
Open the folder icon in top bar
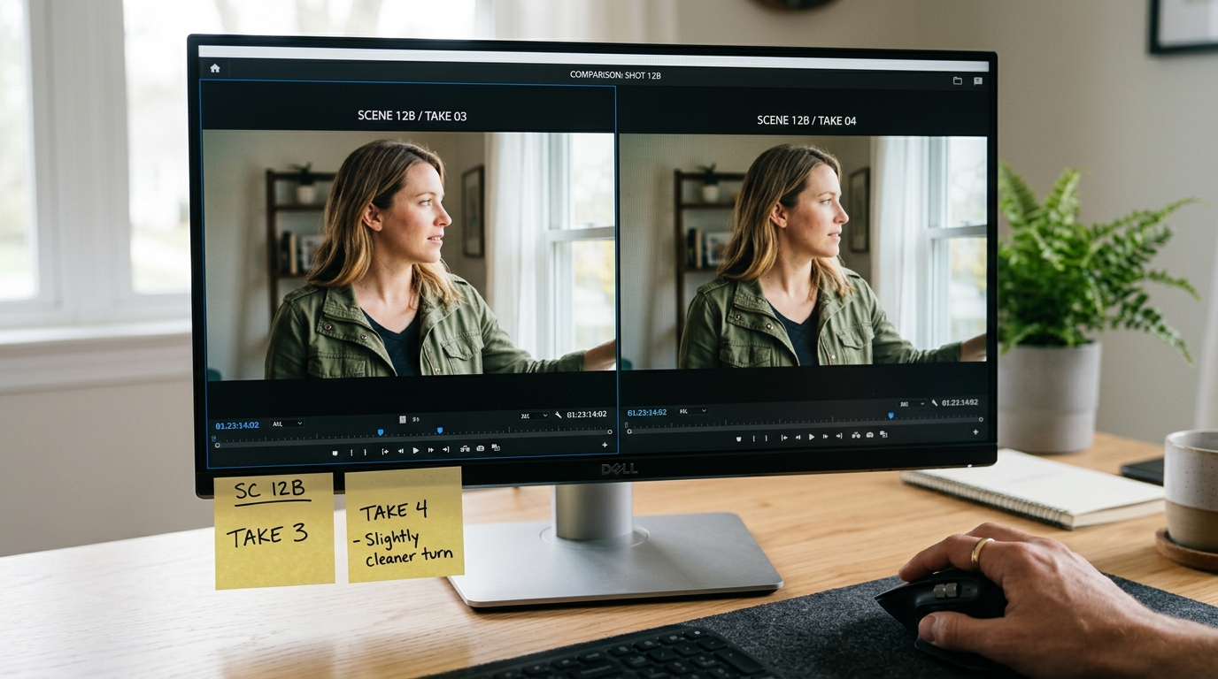point(957,80)
